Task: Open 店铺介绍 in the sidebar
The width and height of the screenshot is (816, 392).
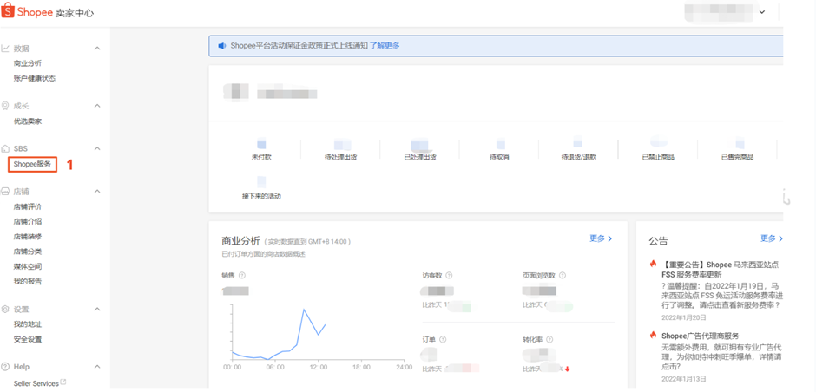Action: point(28,221)
